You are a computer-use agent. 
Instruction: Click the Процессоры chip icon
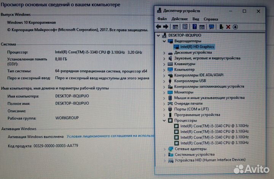tap(170, 121)
